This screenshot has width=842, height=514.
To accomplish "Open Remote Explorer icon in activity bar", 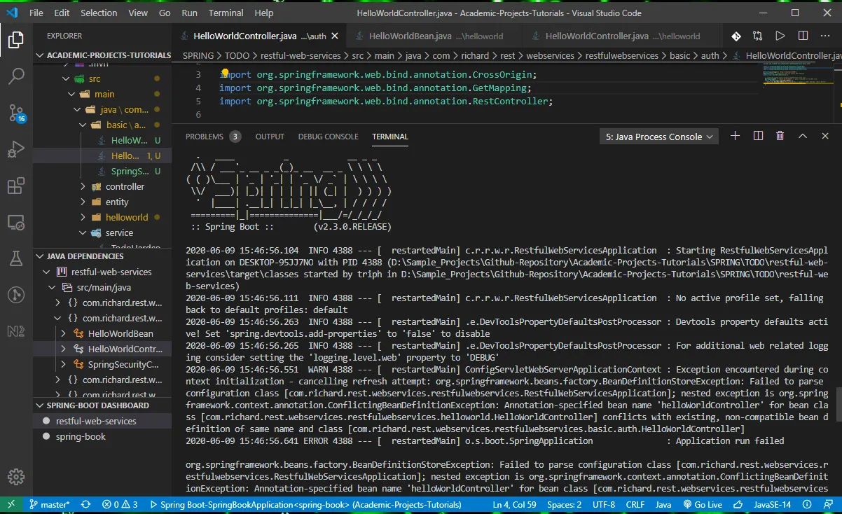I will tap(16, 222).
